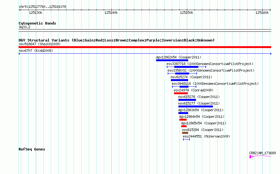Open esv3356032 variant label
280x174 pixels.
click(x=211, y=70)
